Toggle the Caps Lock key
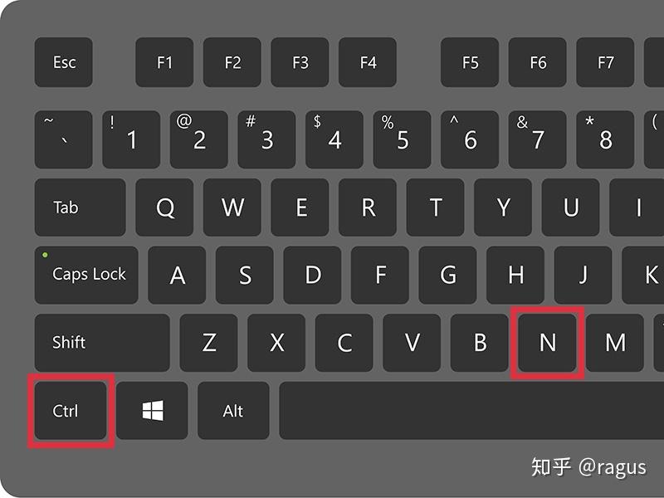Viewport: 664px width, 498px height. point(86,275)
